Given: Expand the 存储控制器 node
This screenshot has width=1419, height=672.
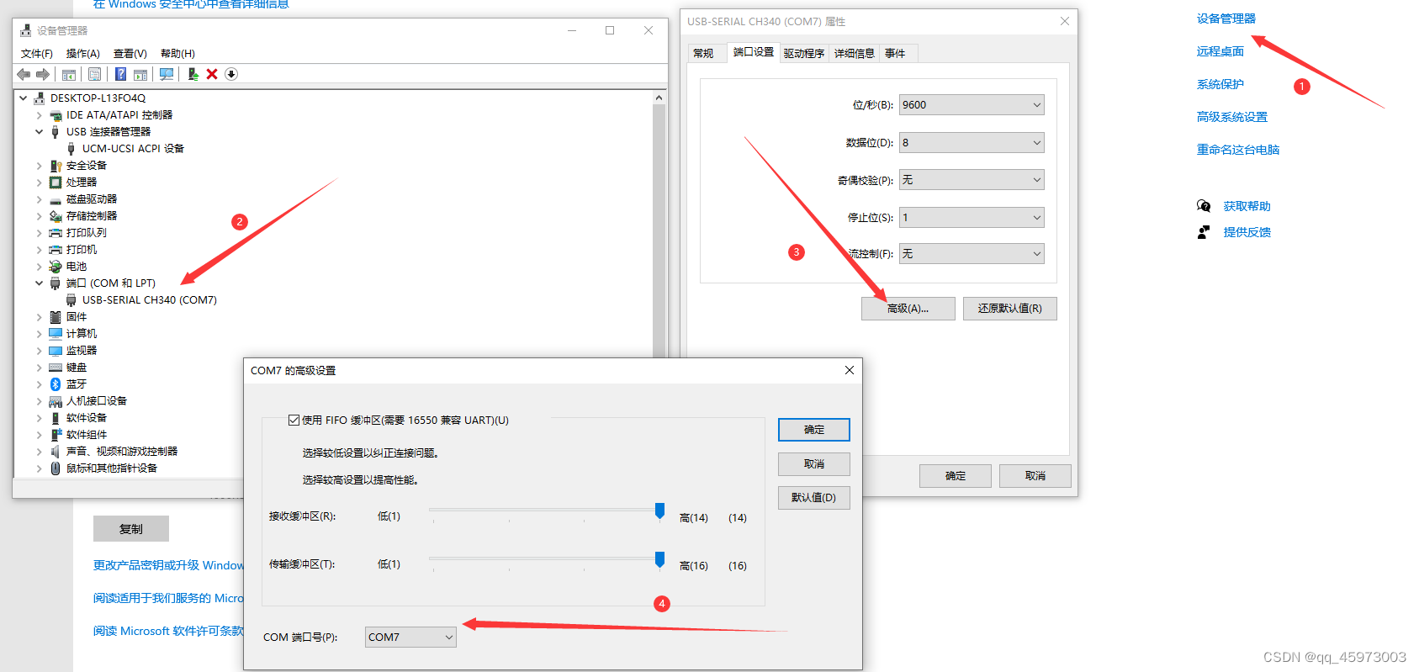Looking at the screenshot, I should (39, 216).
